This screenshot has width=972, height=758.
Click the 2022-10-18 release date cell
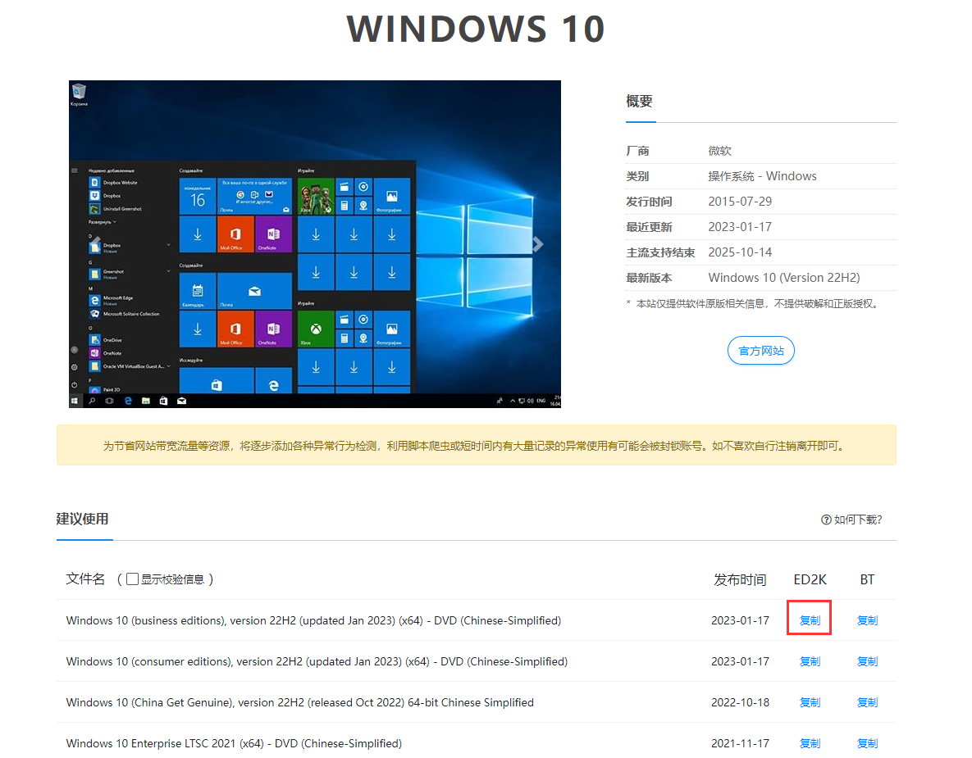(x=740, y=702)
